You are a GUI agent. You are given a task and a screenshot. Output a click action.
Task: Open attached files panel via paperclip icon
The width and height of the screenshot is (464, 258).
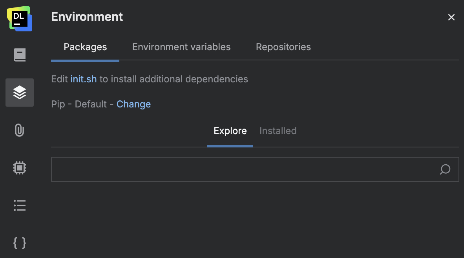click(20, 131)
